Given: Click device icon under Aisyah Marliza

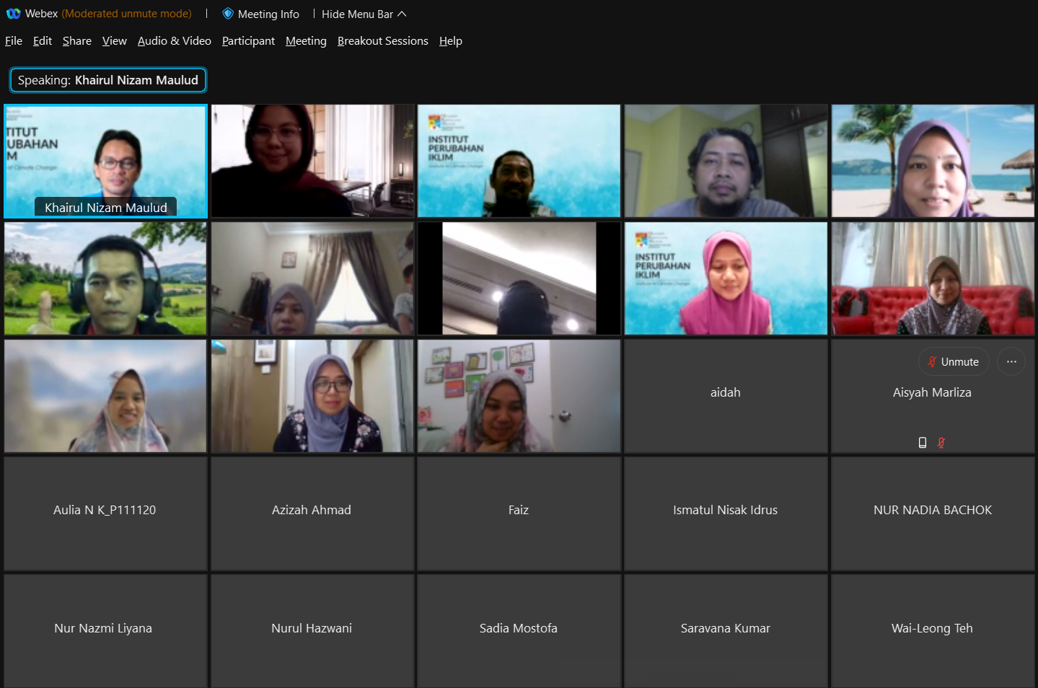Looking at the screenshot, I should tap(922, 443).
